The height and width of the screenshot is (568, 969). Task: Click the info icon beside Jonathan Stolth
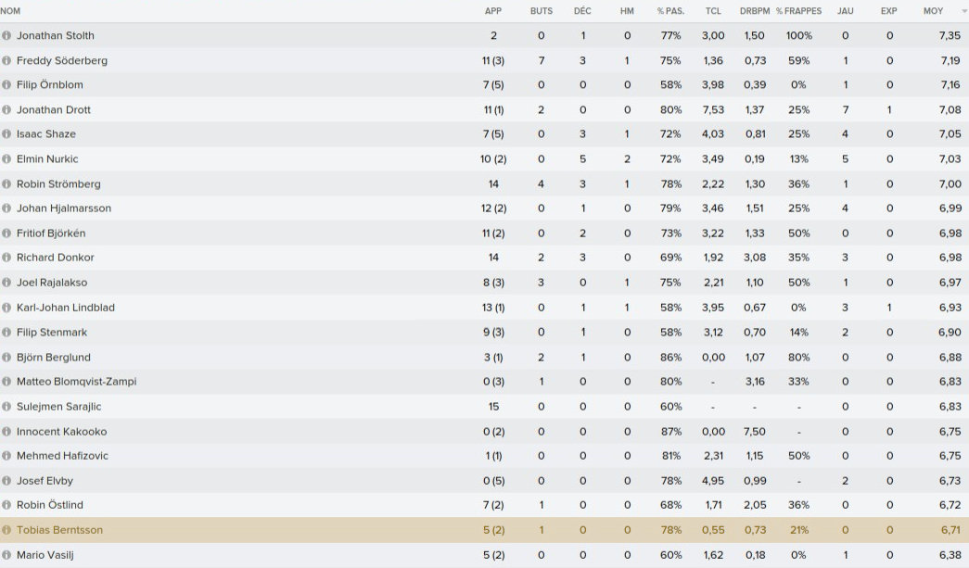[x=6, y=35]
